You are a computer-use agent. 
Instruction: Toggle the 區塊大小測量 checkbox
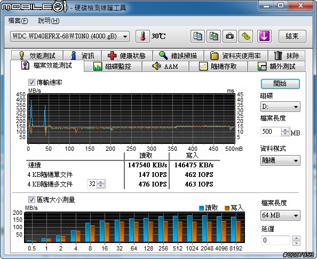31,200
